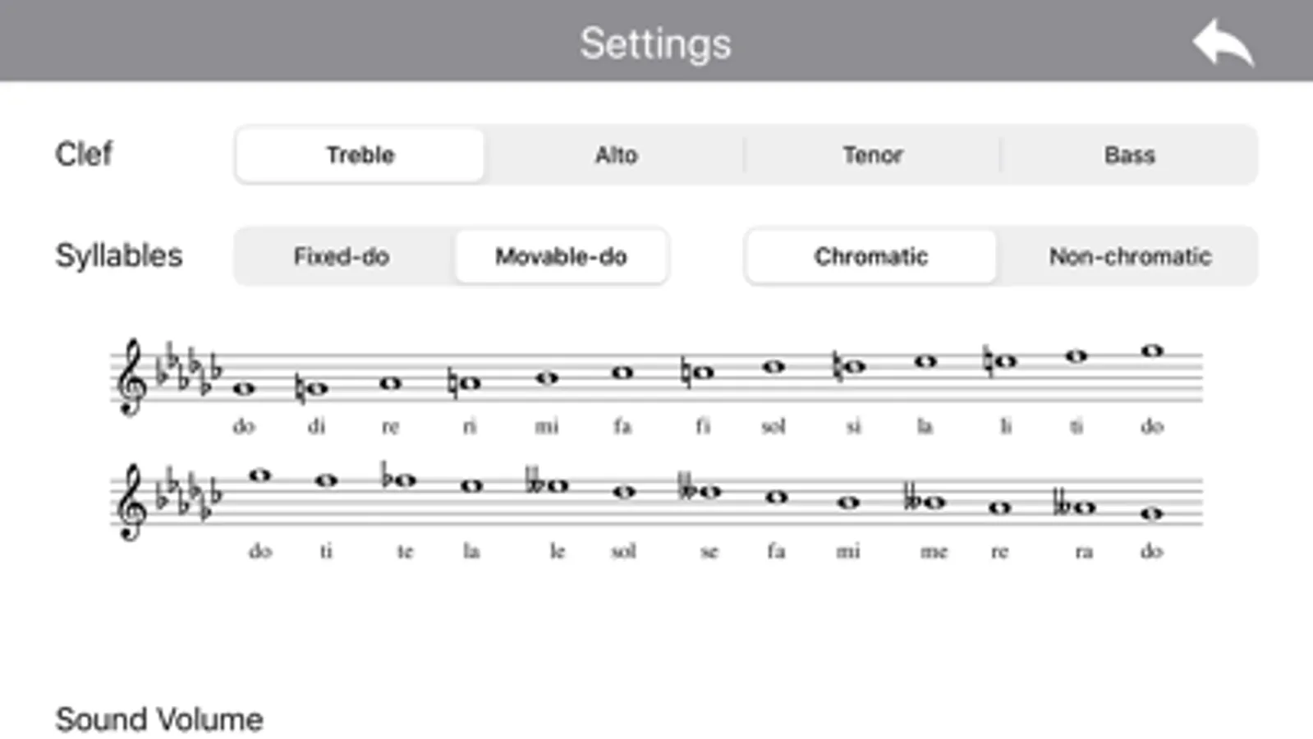The image size is (1313, 739).
Task: Choose Chromatic syllable mode
Action: 870,257
